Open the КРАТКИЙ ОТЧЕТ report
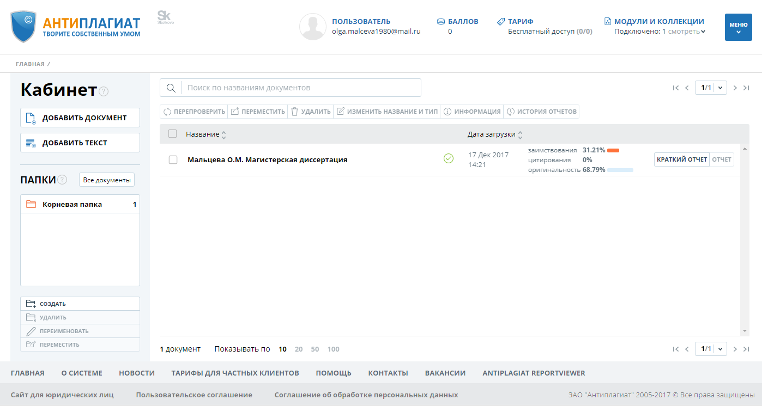The image size is (762, 406). coord(681,159)
